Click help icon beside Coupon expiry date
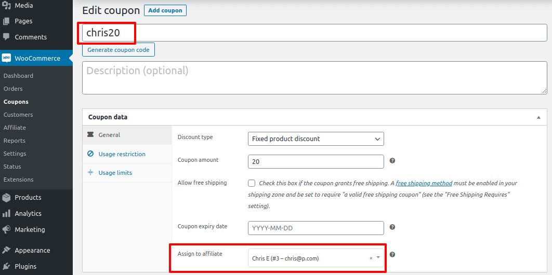The height and width of the screenshot is (275, 552). [392, 227]
